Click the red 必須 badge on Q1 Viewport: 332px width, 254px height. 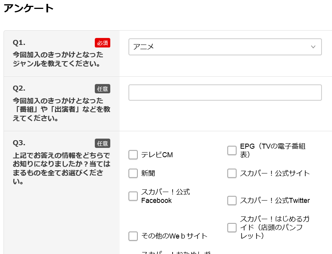103,43
